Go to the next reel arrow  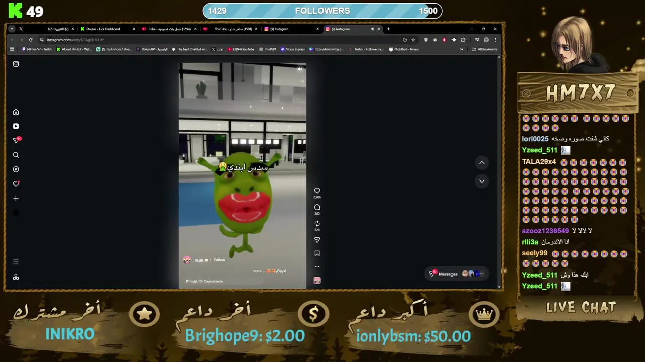(482, 181)
